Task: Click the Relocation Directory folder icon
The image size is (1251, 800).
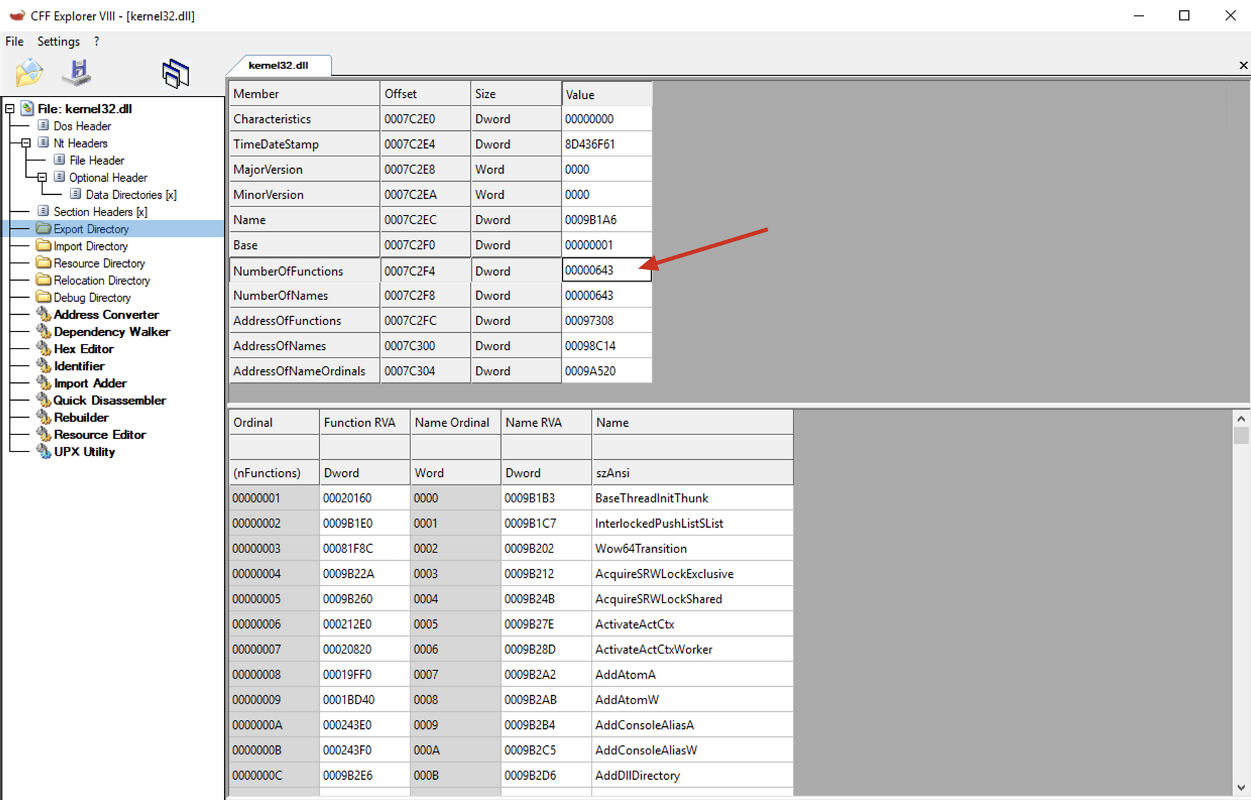Action: tap(44, 280)
